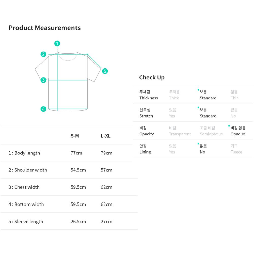Click the Product Measurements heading
The height and width of the screenshot is (254, 254).
(44, 28)
